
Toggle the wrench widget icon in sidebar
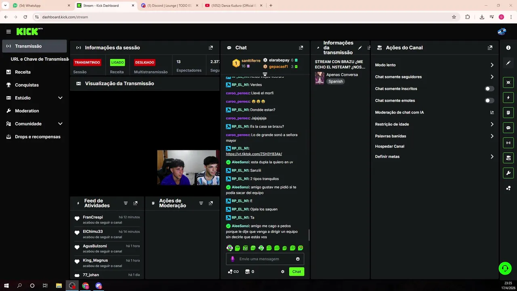508,173
